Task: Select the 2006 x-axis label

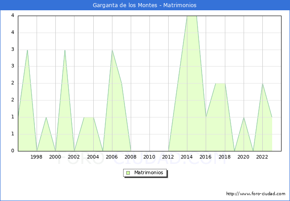Action: pyautogui.click(x=112, y=157)
